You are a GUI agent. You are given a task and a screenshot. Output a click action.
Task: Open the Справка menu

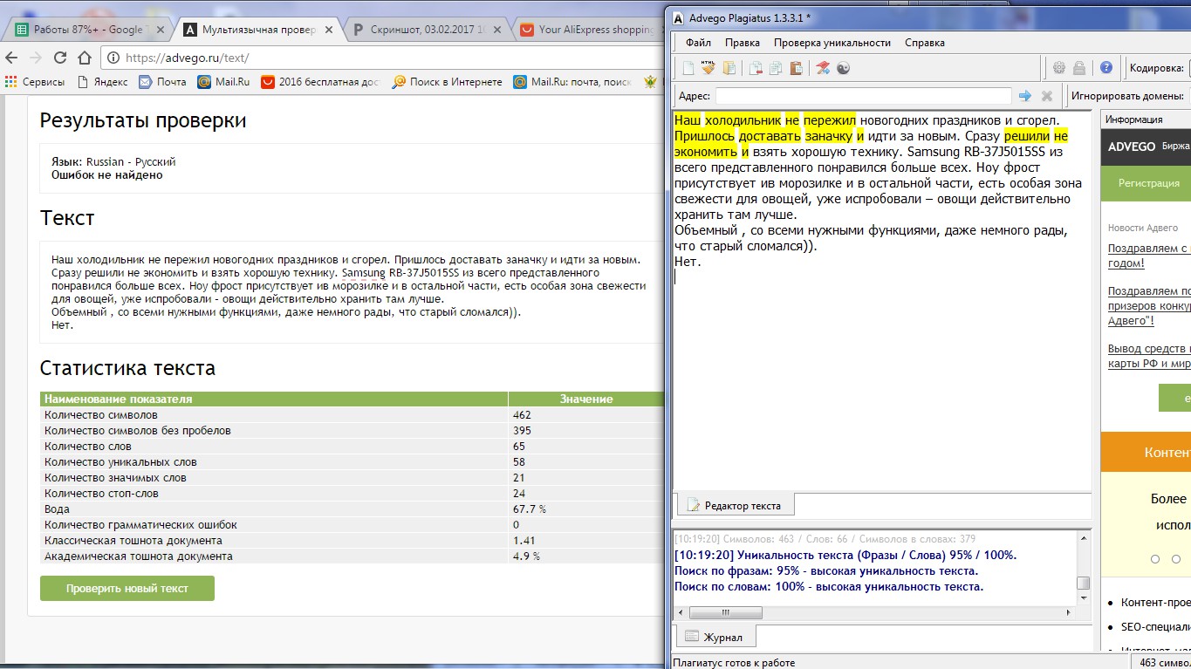925,43
